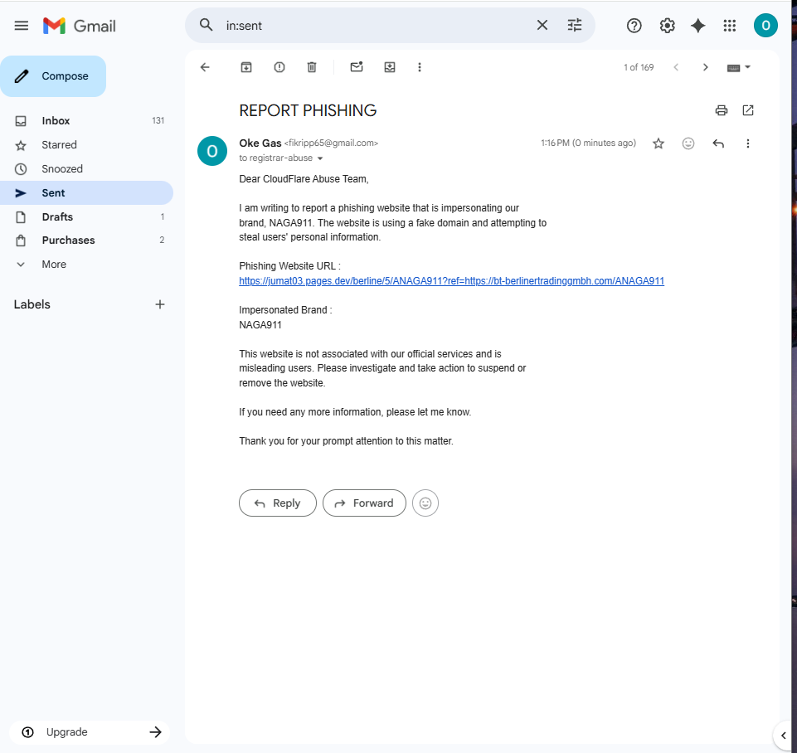Open the Sent folder
The height and width of the screenshot is (753, 797).
[86, 192]
